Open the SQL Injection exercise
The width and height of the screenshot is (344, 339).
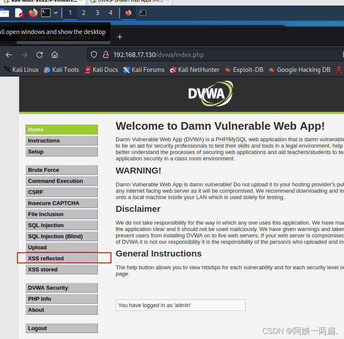62,225
